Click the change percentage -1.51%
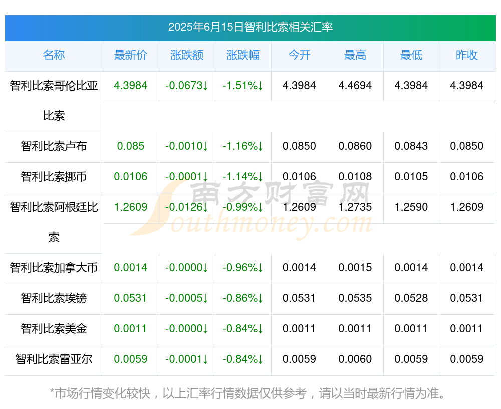Screen dimensions: 501x409 (243, 86)
